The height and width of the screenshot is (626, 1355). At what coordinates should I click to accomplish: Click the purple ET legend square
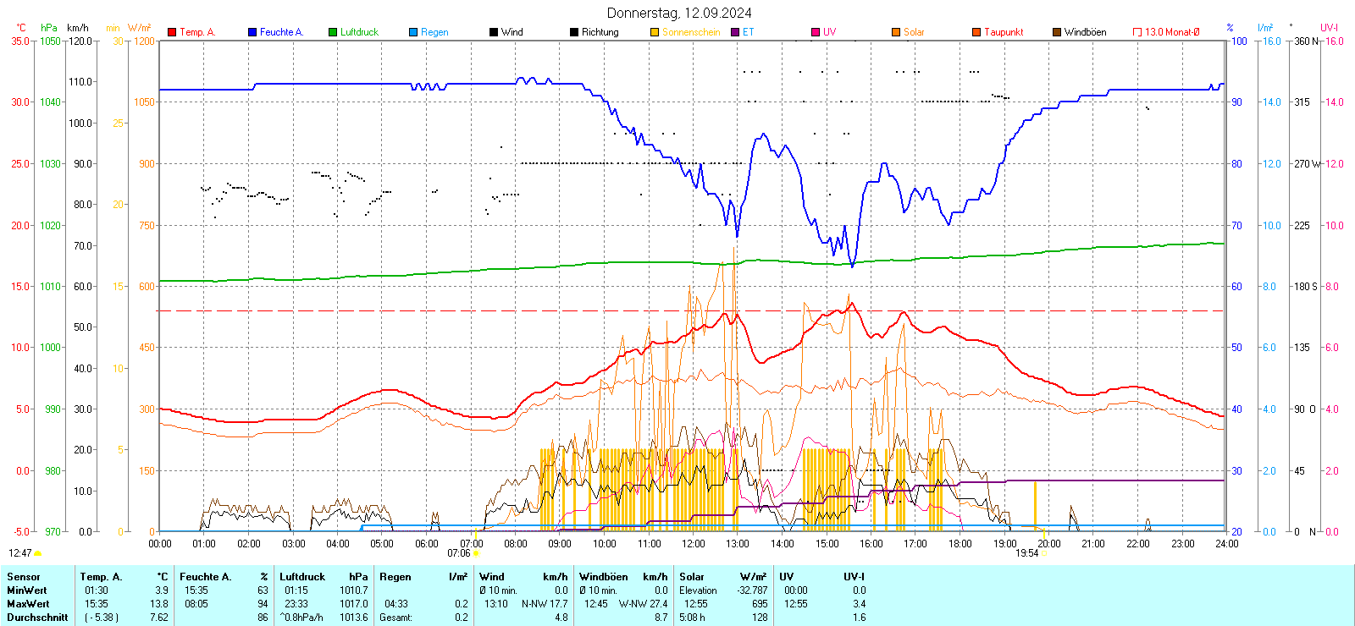pyautogui.click(x=735, y=32)
